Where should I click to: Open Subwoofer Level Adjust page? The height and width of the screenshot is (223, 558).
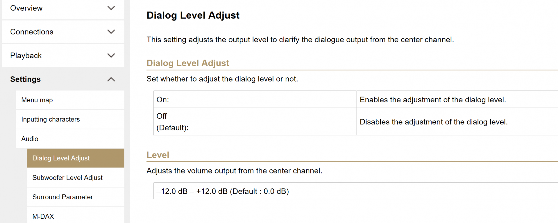point(67,178)
